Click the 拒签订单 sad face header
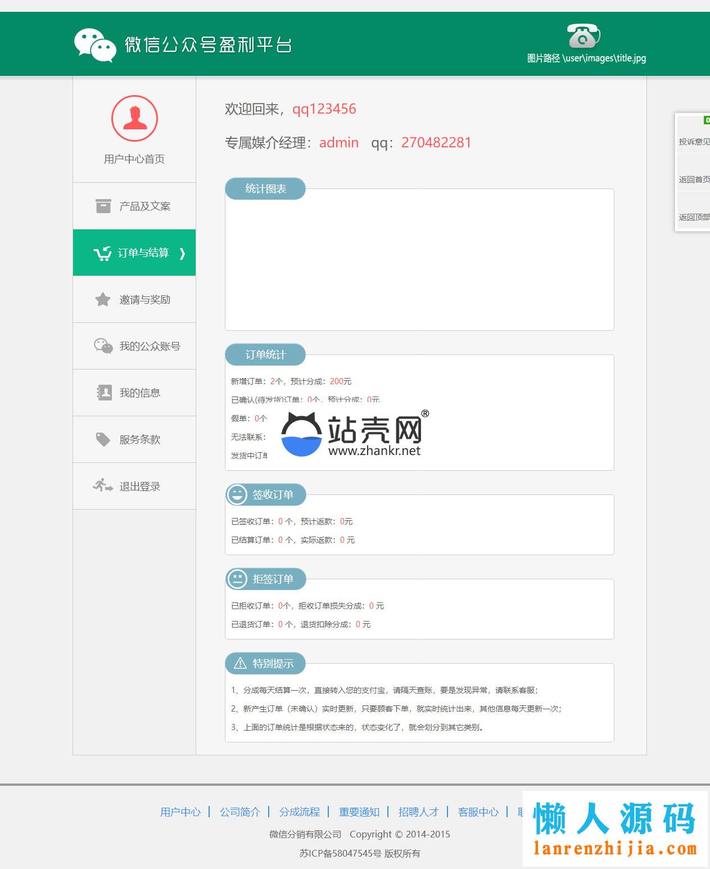 pos(265,579)
